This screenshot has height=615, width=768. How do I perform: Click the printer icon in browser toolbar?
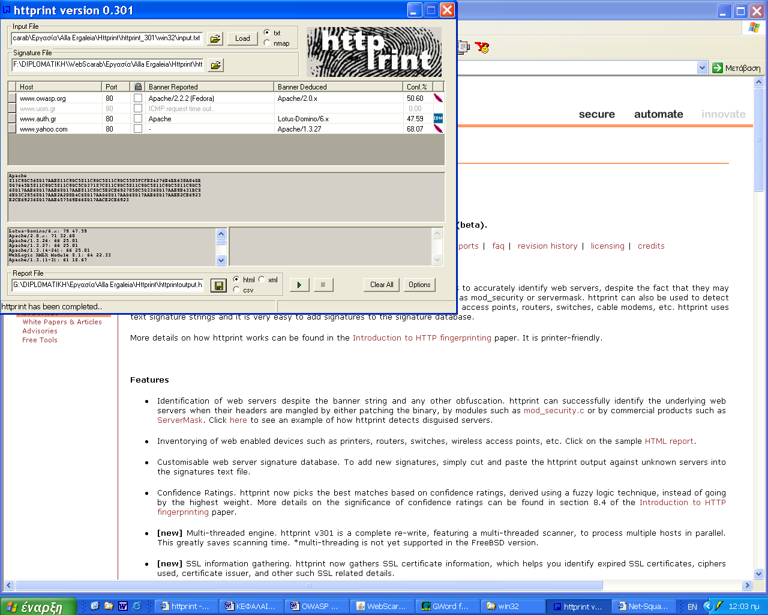tap(463, 47)
